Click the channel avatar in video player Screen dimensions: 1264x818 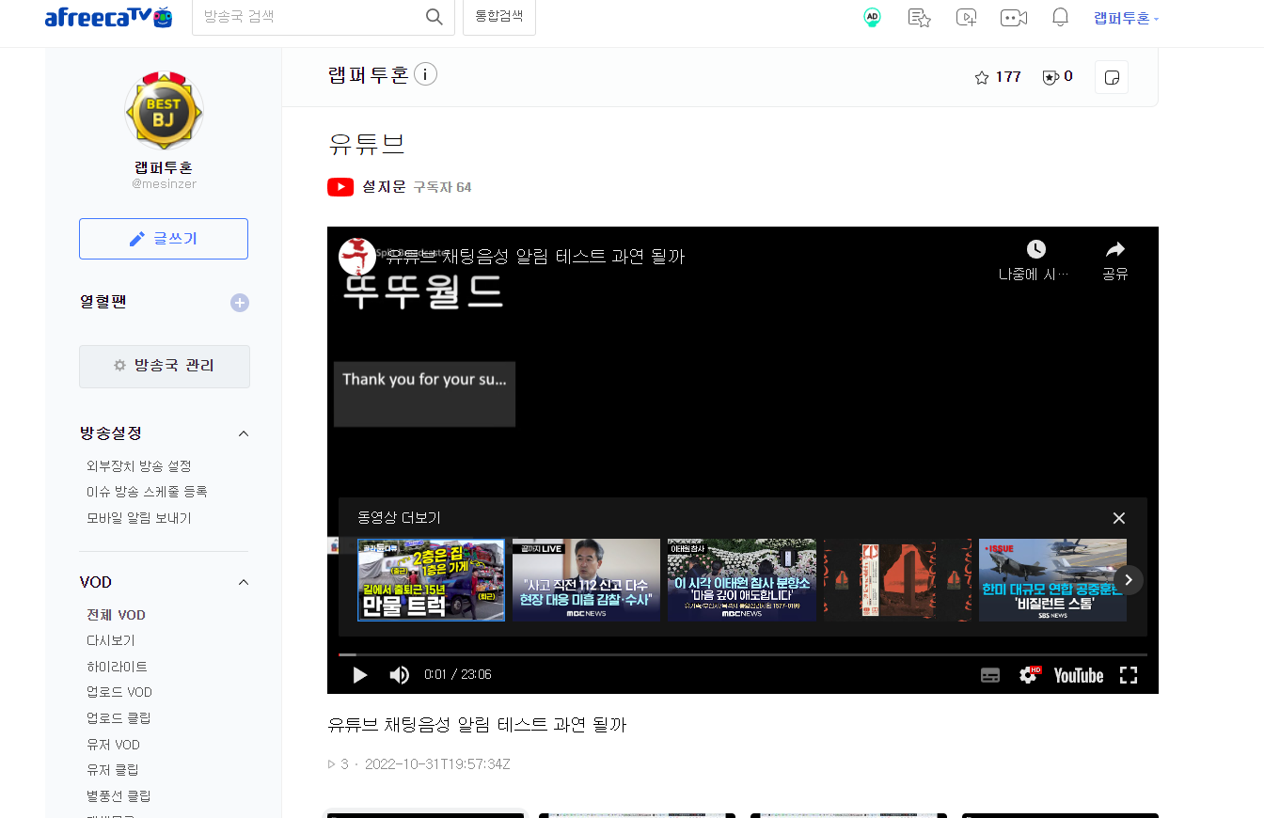(357, 256)
